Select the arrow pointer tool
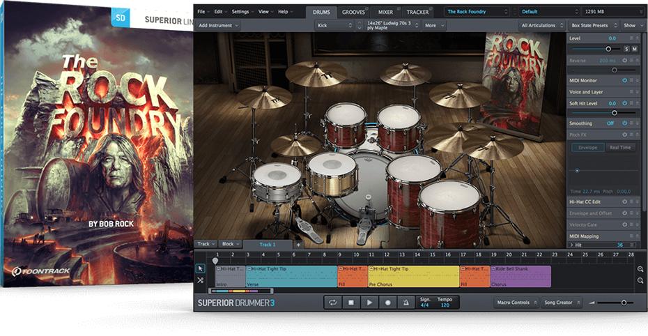648x336 pixels. (x=200, y=268)
